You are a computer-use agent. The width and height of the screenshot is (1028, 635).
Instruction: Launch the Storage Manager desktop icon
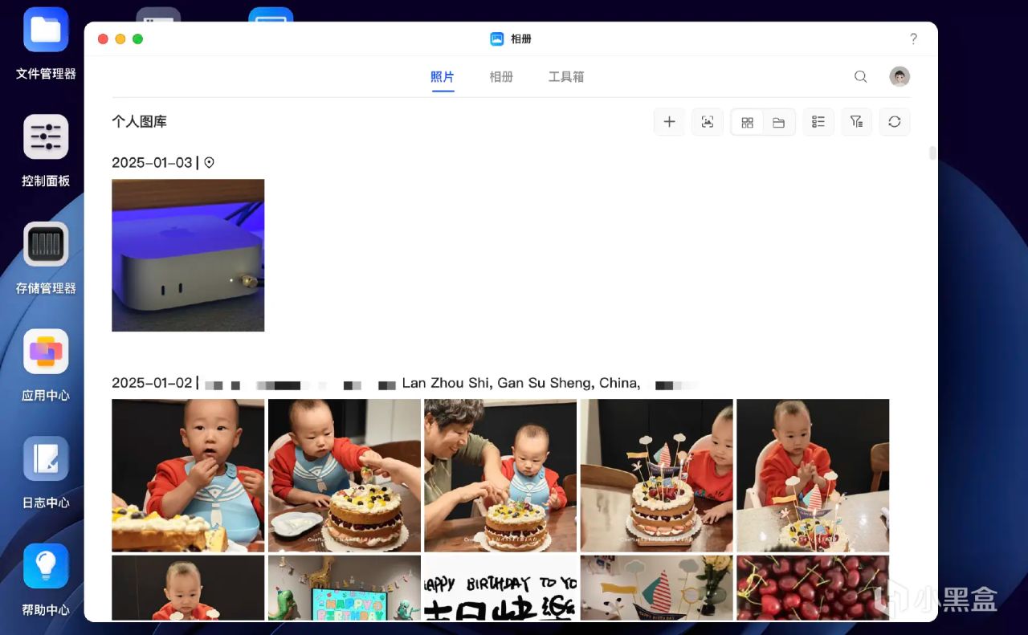(46, 244)
